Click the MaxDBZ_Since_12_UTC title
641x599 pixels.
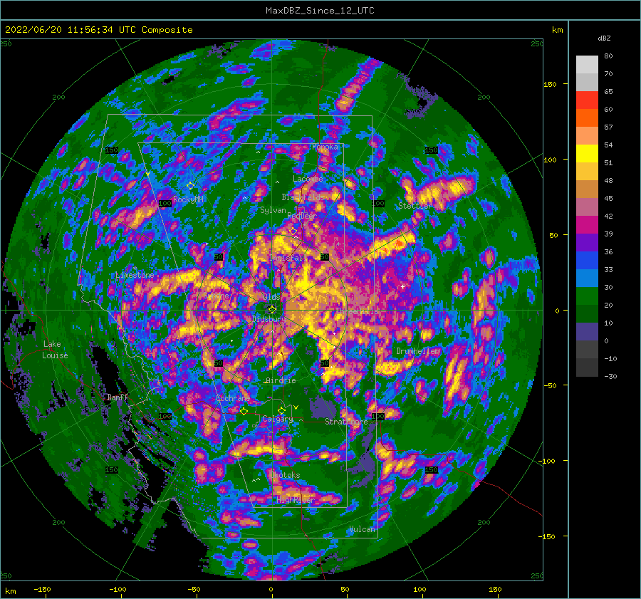(320, 11)
